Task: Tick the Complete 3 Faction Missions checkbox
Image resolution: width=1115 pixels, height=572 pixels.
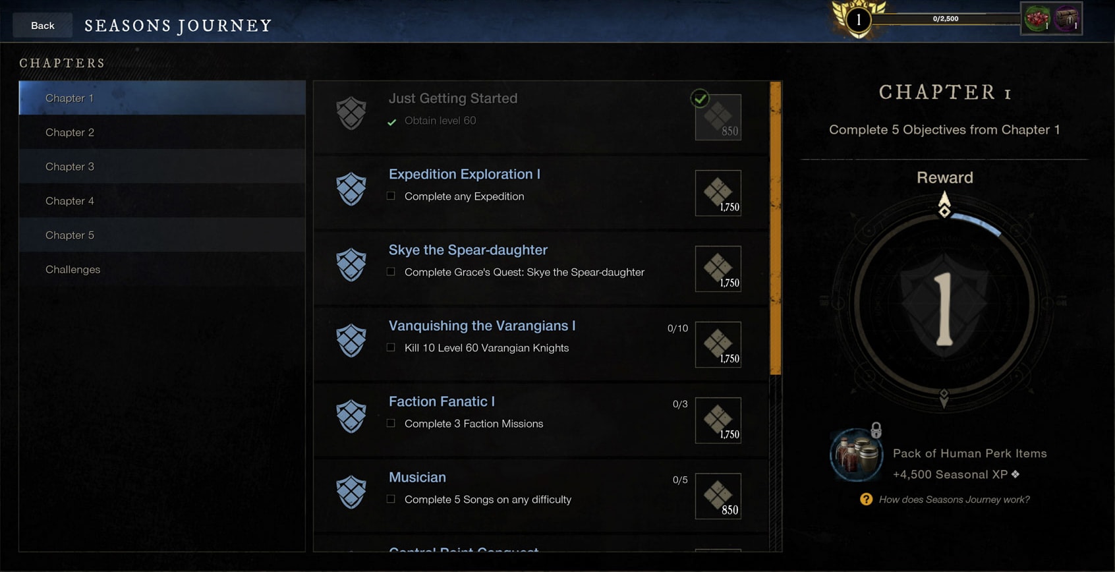Action: click(391, 423)
